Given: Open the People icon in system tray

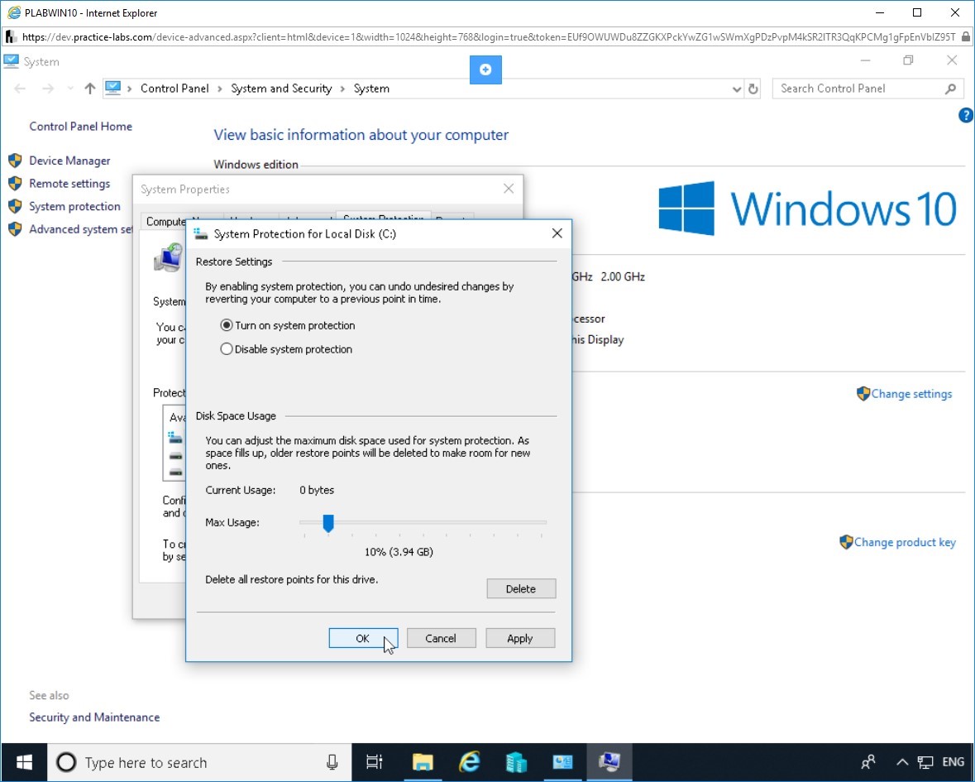Looking at the screenshot, I should coord(868,762).
